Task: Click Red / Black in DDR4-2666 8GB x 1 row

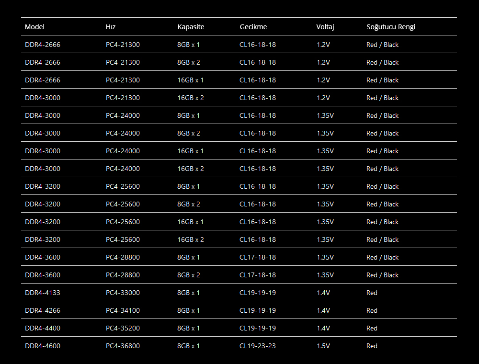Action: point(382,45)
